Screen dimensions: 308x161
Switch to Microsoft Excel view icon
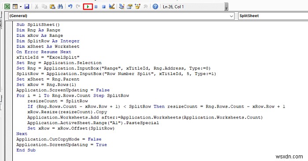tap(7, 7)
